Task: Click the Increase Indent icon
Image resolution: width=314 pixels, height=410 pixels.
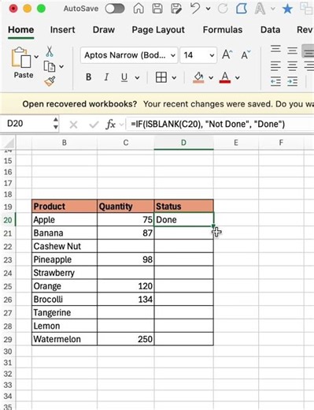Action: [292, 81]
